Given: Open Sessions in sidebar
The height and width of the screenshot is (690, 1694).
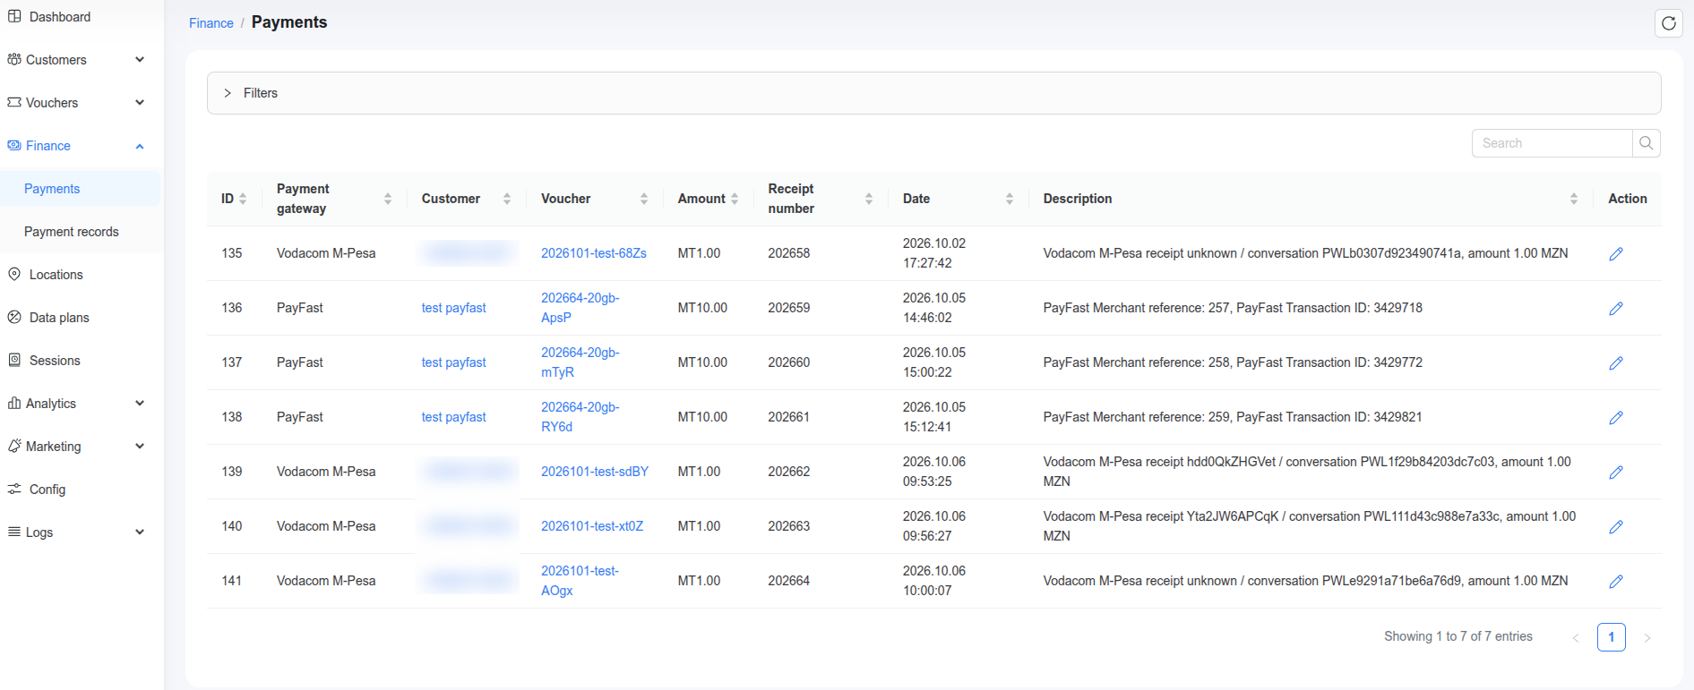Looking at the screenshot, I should (x=55, y=361).
